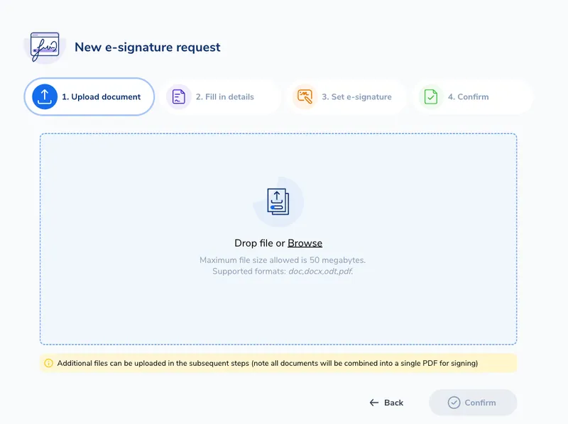Go to the '3. Set e-signature' step

pyautogui.click(x=346, y=96)
